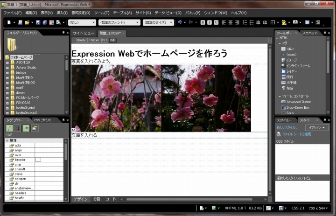Click the New page toolbar icon
The image size is (336, 216).
pos(9,22)
